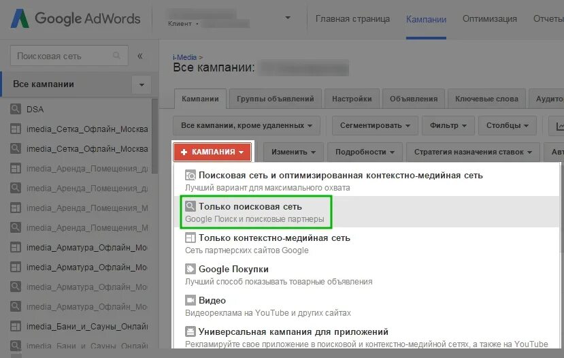The width and height of the screenshot is (564, 358).
Task: Open display-type imedia_Сетка_Офлайн_Москва campaign
Action: pyautogui.click(x=87, y=129)
